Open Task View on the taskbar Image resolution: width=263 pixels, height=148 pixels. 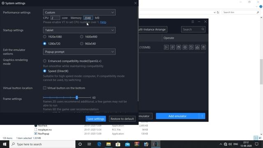coord(89,144)
